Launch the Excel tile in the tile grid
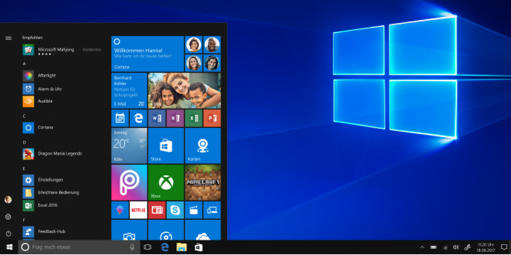Screen dimensions: 511x255 (x=194, y=118)
